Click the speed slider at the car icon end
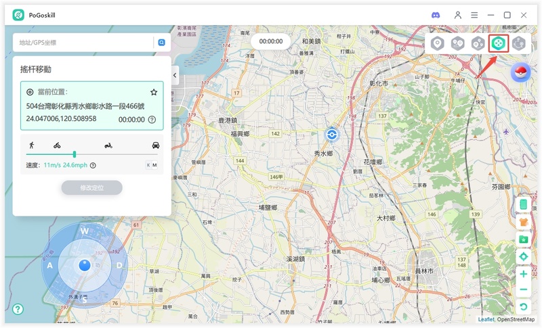The image size is (542, 328). [156, 154]
